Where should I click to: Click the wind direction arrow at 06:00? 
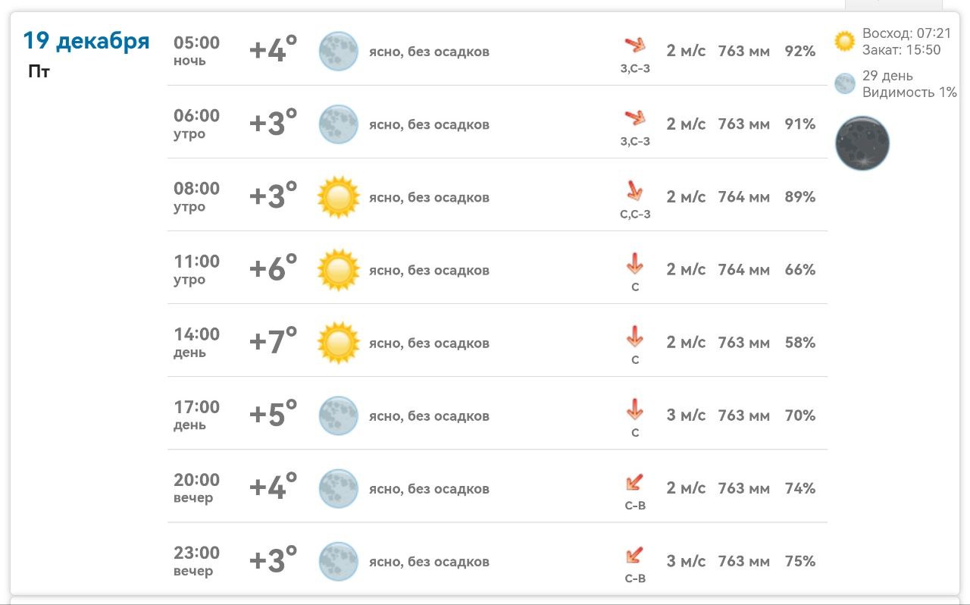[634, 118]
